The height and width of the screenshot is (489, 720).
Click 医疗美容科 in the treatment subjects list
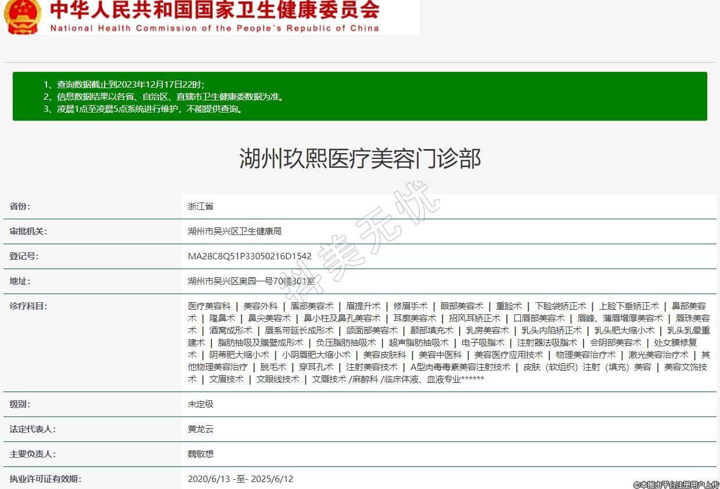[209, 306]
